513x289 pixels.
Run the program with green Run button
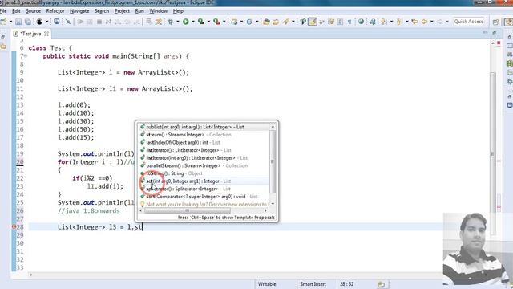click(186, 22)
